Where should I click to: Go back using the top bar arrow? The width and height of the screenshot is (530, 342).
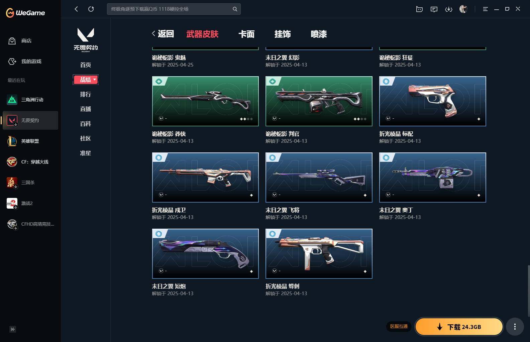(x=76, y=9)
